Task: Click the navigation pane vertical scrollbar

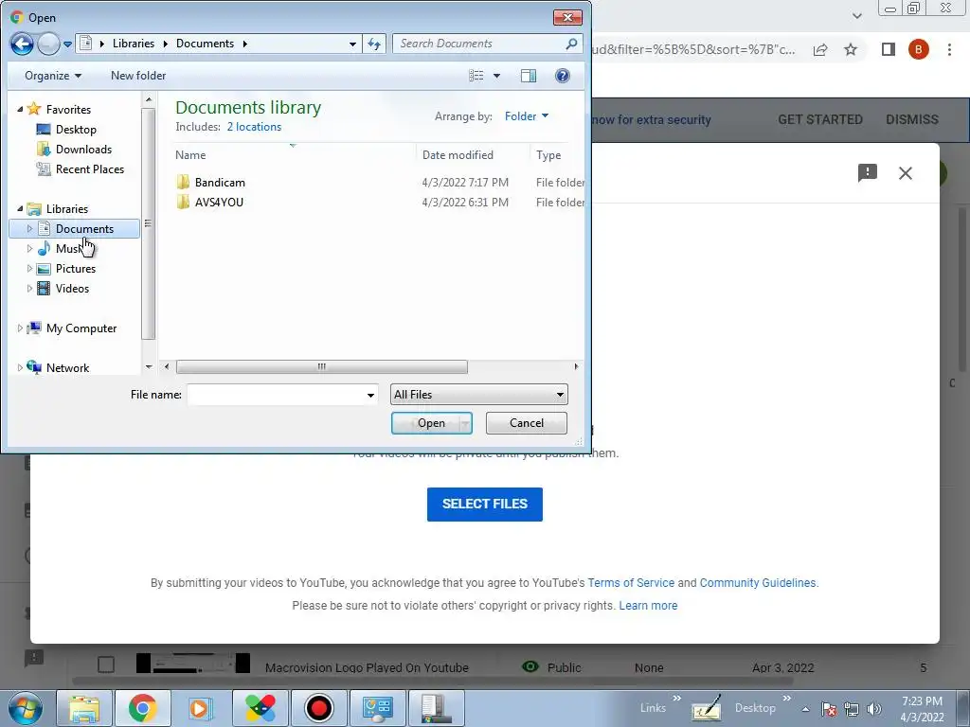Action: [x=148, y=223]
